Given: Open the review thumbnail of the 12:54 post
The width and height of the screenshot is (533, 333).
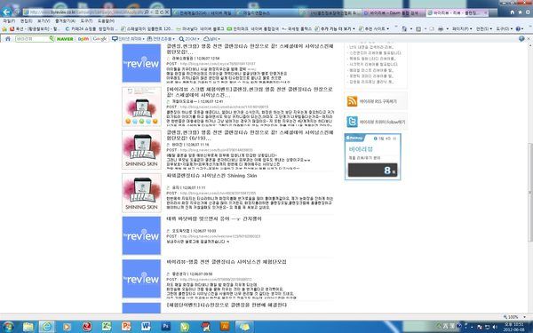Looking at the screenshot, I should (x=141, y=63).
